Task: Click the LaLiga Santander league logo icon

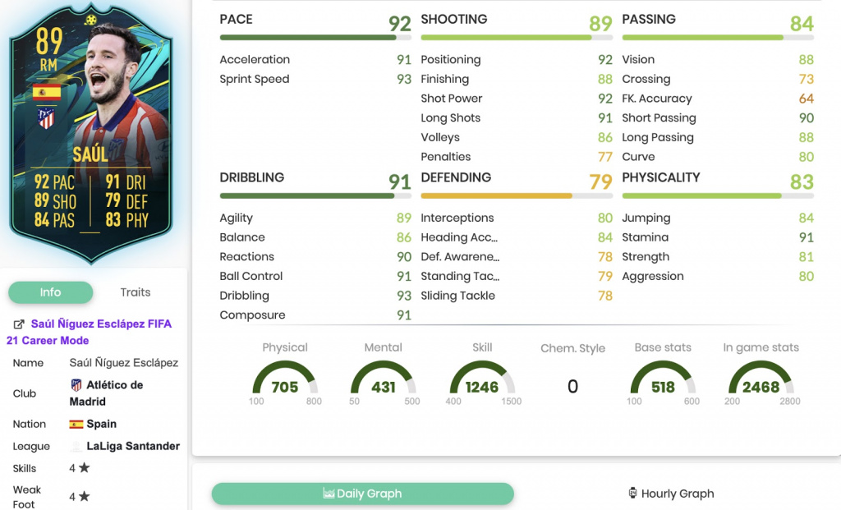Action: 76,446
